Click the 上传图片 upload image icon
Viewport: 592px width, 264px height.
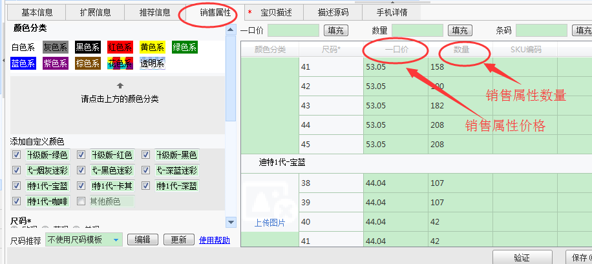click(x=269, y=205)
